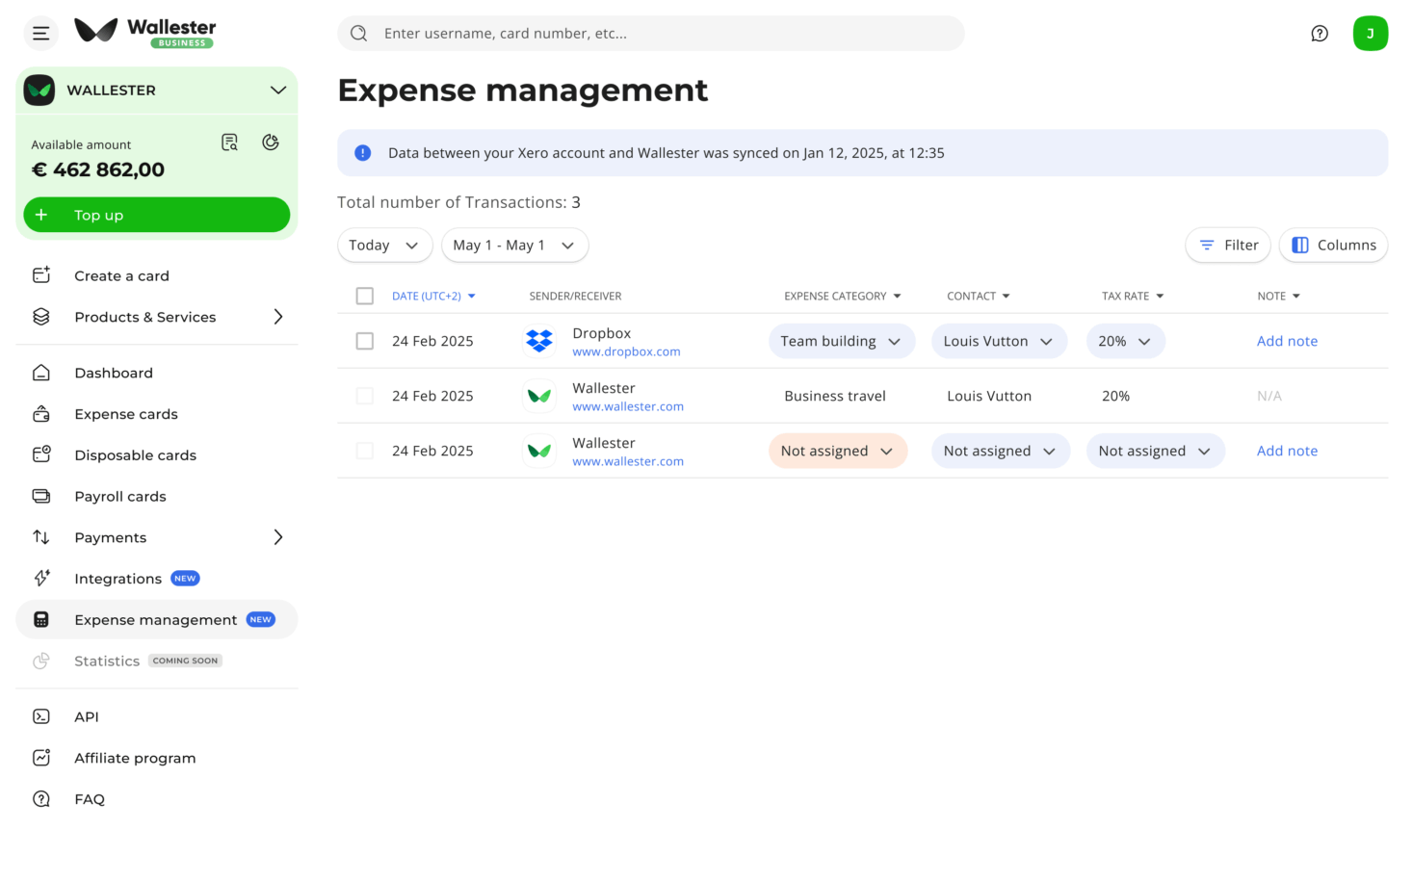Focus the search input field
This screenshot has height=882, width=1412.
665,34
